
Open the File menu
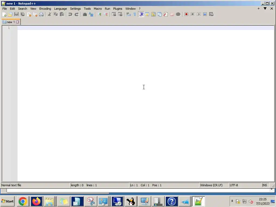5,9
